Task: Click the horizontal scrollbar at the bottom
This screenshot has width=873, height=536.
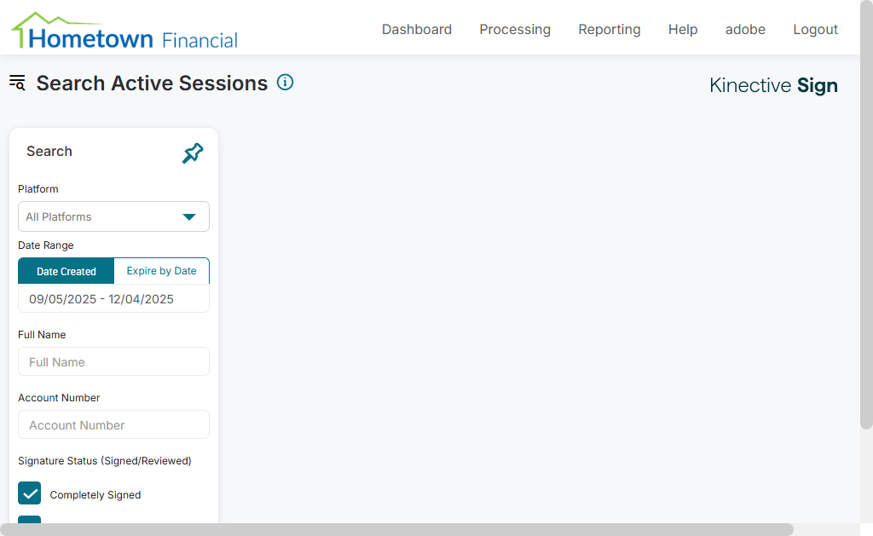Action: [396, 529]
